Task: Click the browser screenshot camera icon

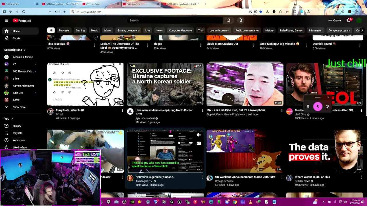Action: coord(308,12)
